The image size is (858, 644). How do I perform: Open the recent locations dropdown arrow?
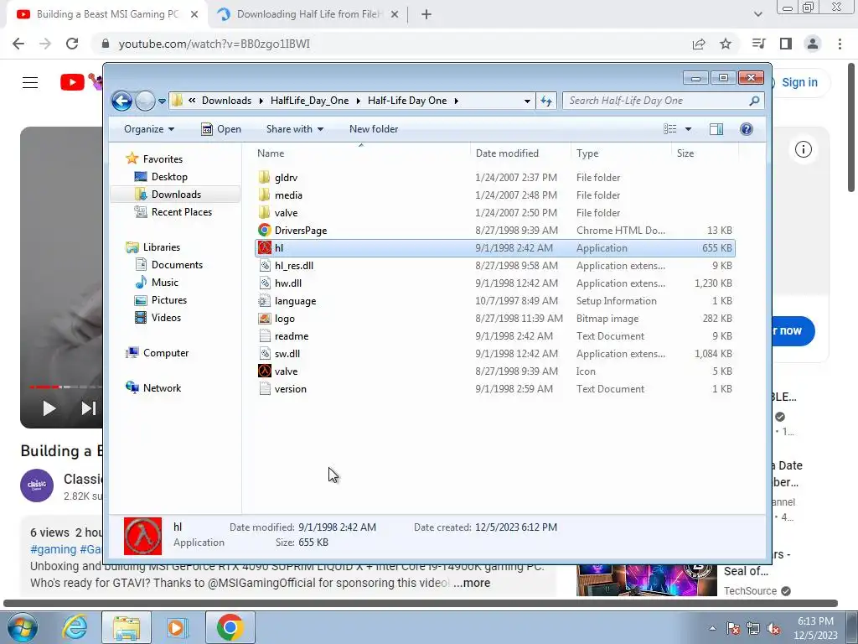[162, 101]
